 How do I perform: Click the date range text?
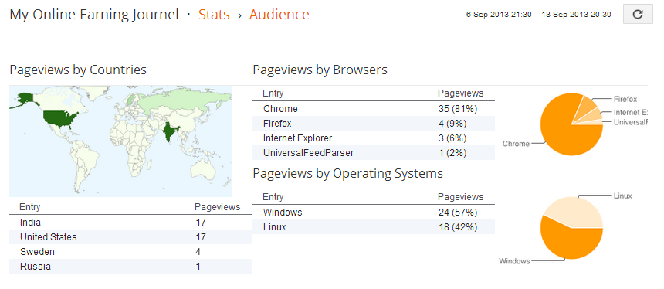539,15
